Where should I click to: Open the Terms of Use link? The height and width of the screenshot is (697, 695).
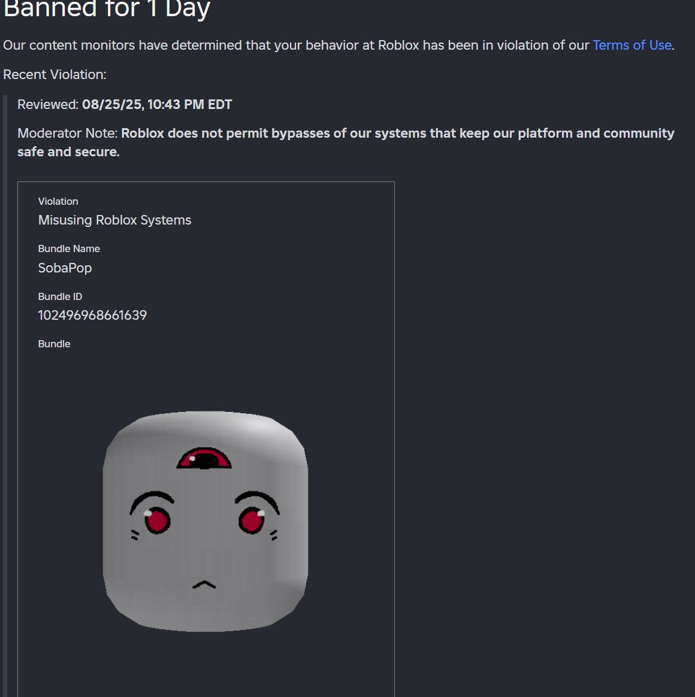tap(632, 46)
